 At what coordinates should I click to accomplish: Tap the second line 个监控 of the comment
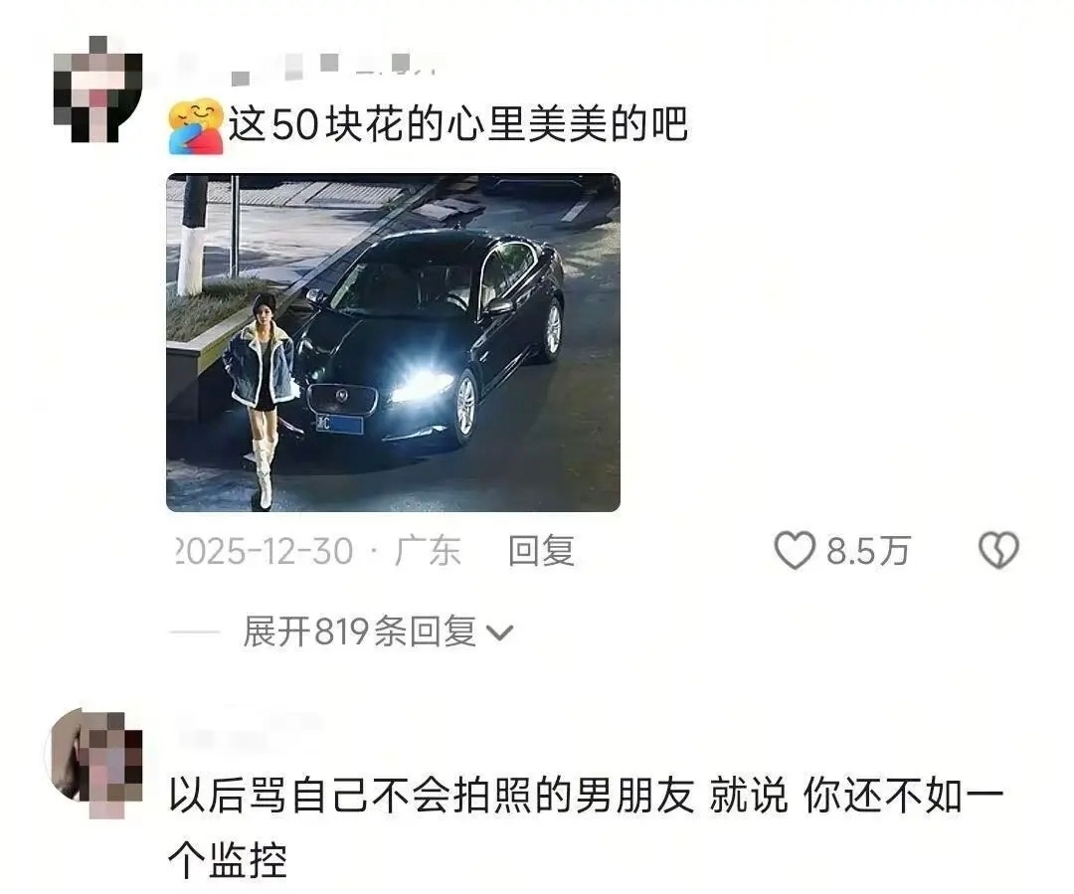[228, 859]
